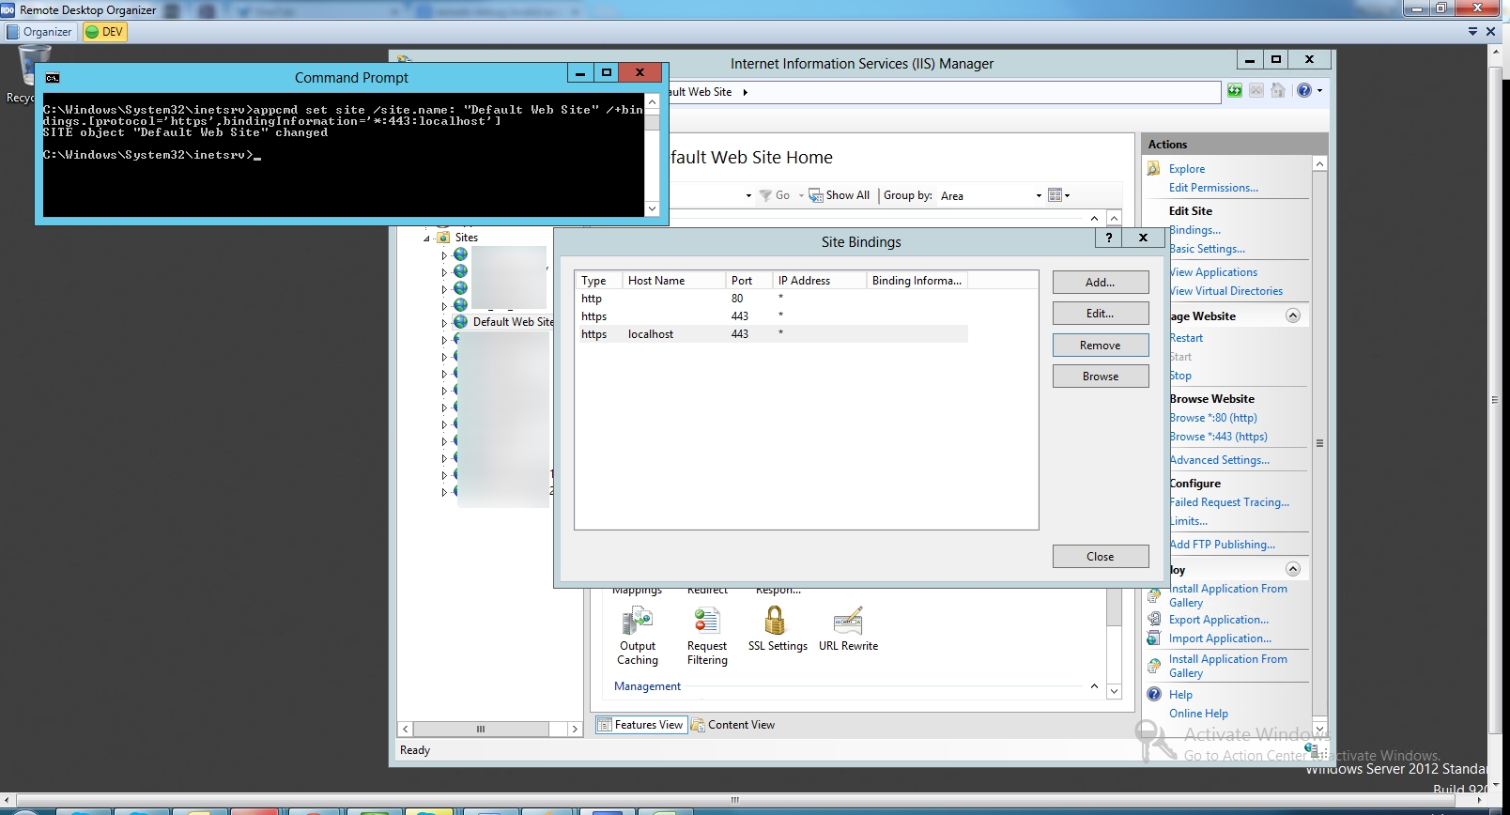
Task: Open Basic Settings... link
Action: (1207, 249)
